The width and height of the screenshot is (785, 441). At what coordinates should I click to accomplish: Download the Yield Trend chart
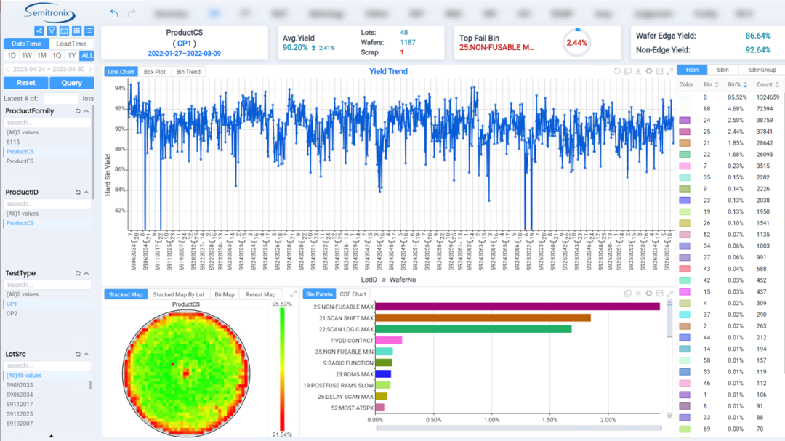[638, 71]
